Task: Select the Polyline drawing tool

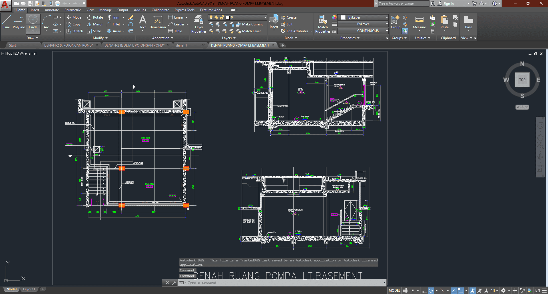Action: tap(19, 22)
